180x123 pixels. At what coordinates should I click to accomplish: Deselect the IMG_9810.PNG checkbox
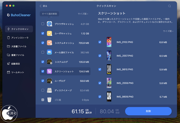pos(100,69)
